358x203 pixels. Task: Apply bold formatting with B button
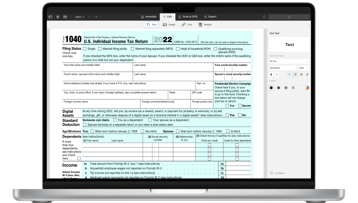pyautogui.click(x=271, y=74)
